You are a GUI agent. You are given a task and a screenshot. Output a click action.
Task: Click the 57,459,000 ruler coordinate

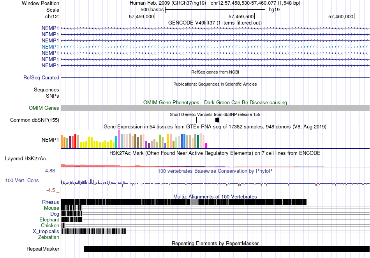141,16
